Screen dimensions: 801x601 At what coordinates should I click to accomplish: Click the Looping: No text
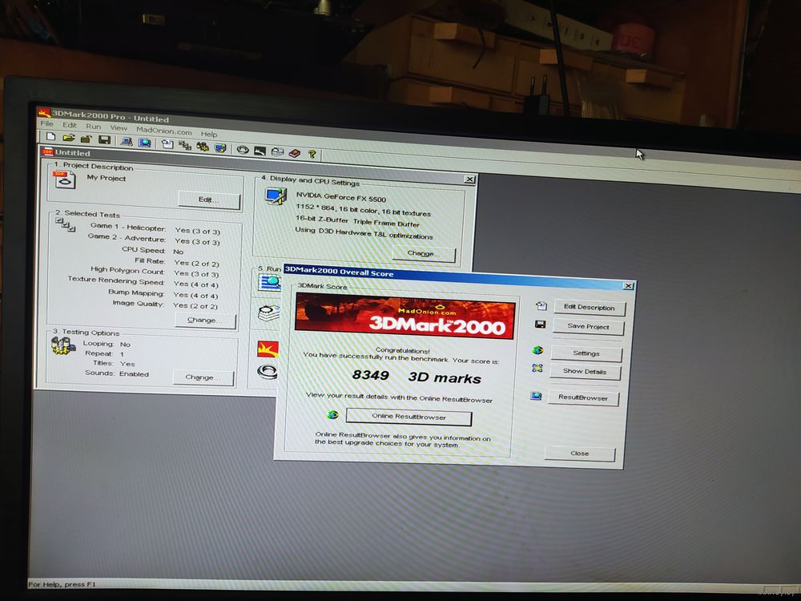107,344
